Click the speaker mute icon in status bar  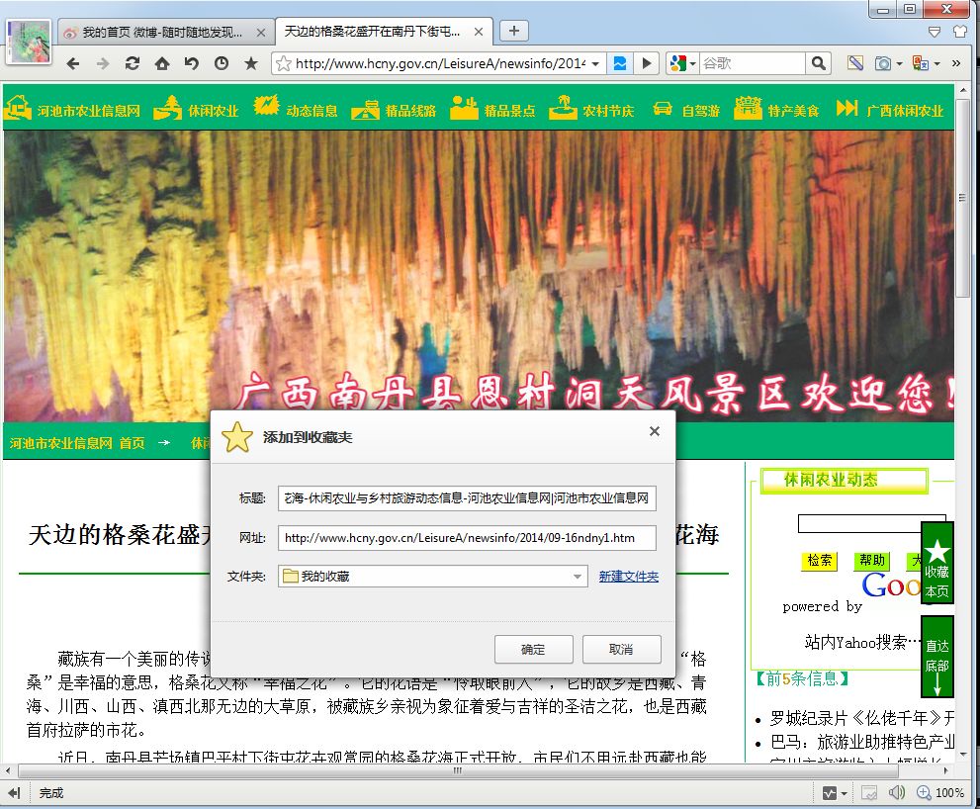pos(897,792)
